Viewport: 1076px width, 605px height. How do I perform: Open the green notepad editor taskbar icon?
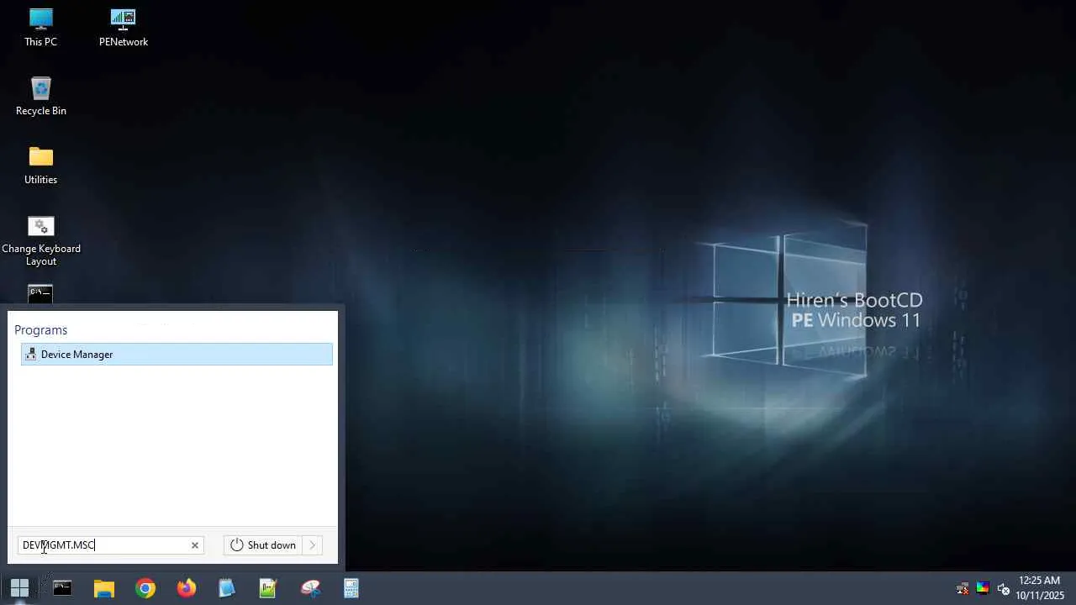[x=268, y=588]
